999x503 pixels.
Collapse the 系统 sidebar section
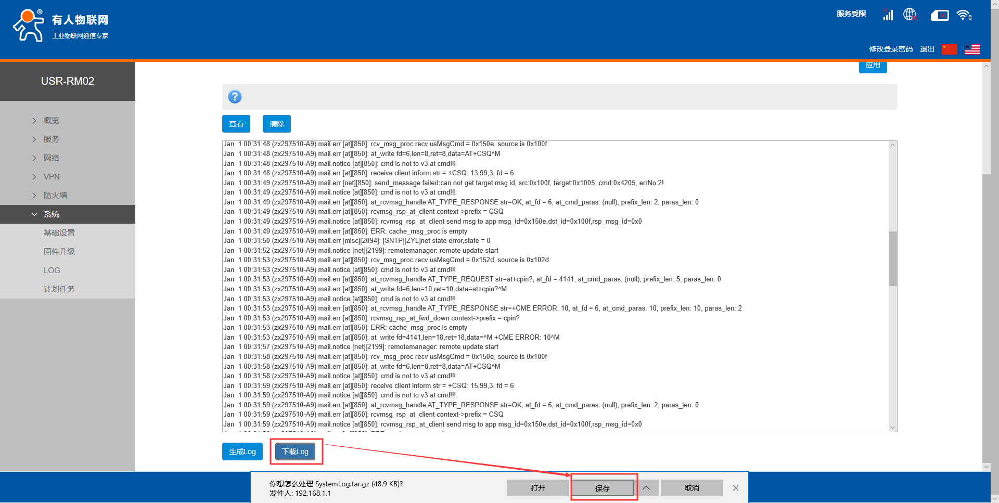point(52,214)
